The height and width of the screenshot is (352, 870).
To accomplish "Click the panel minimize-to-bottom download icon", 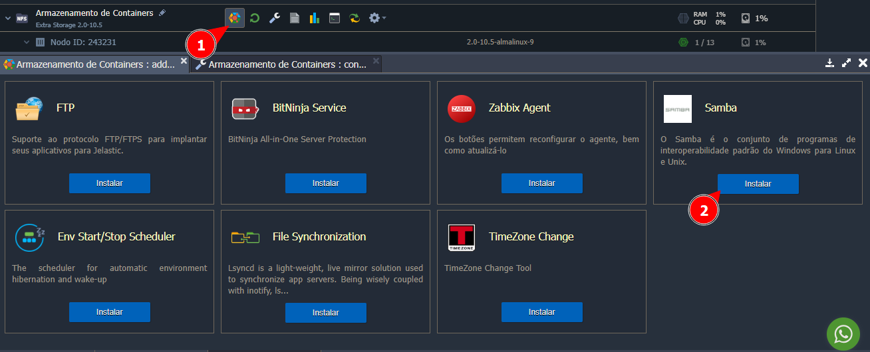I will tap(829, 63).
